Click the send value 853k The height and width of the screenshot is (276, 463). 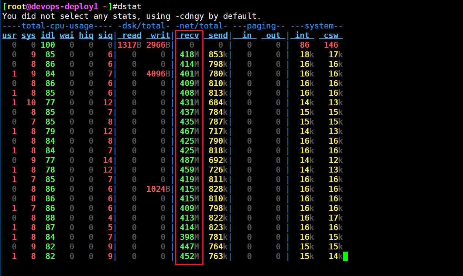[219, 55]
